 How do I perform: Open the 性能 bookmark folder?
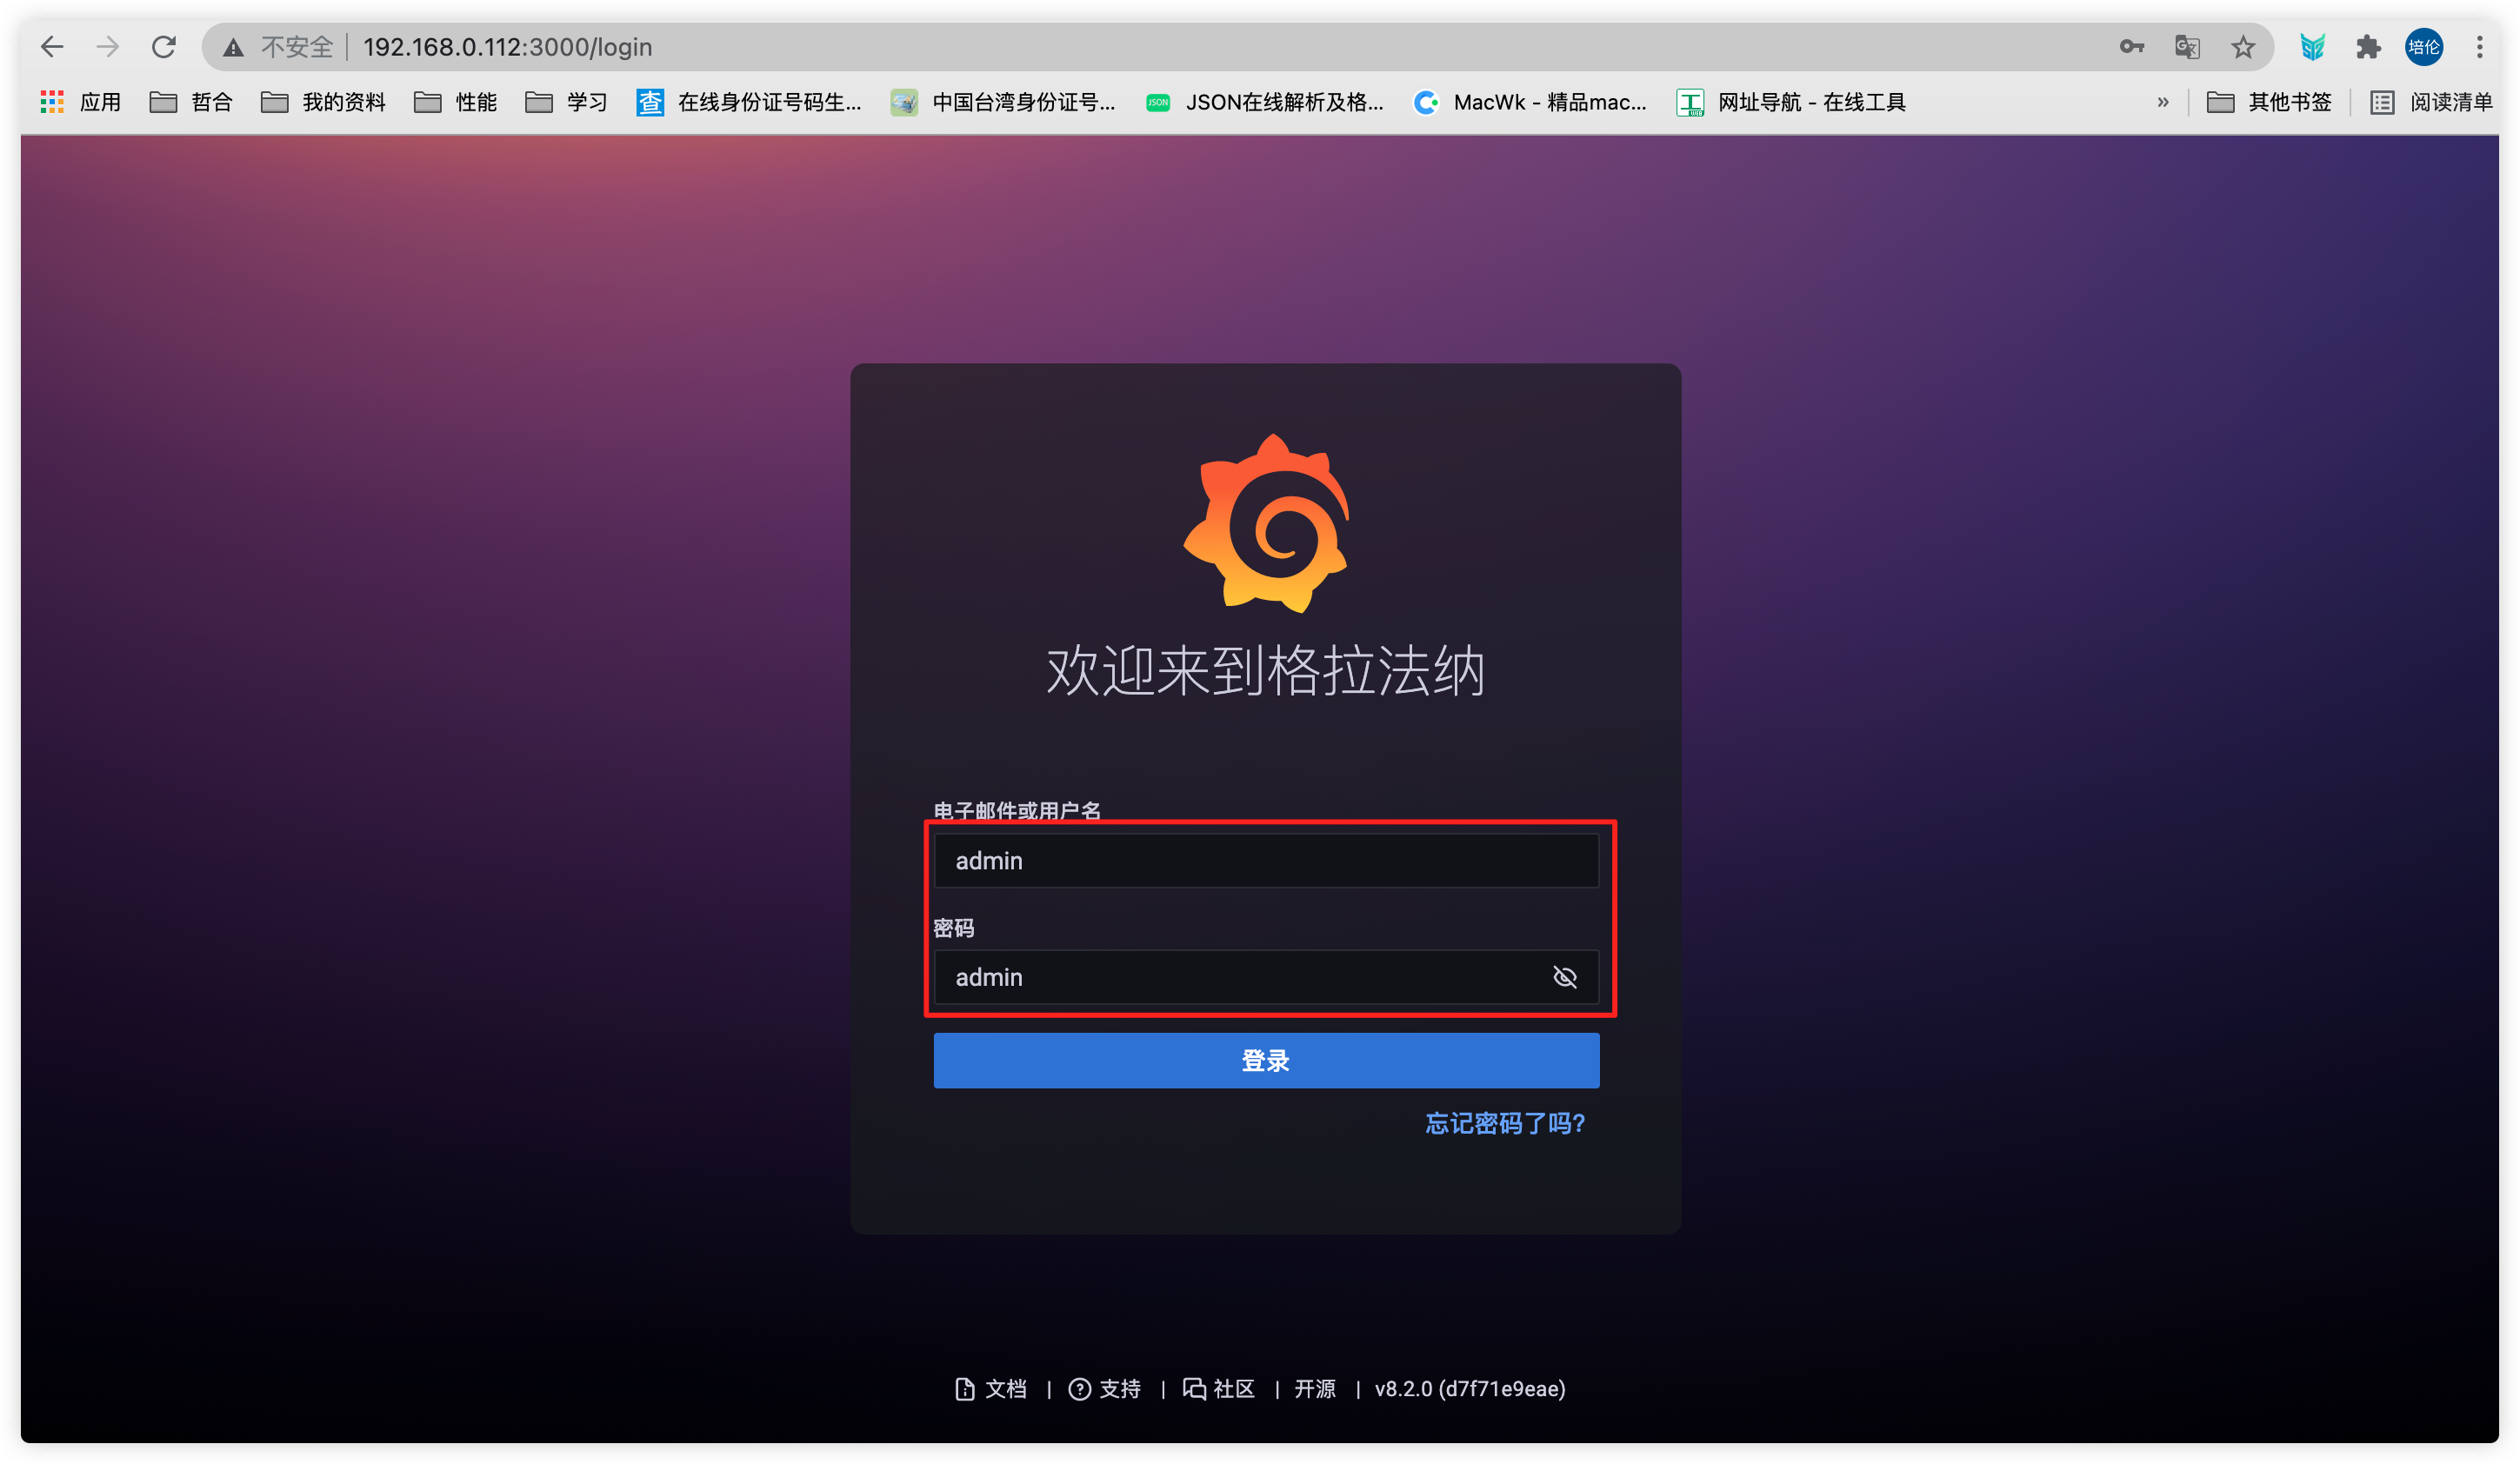[x=455, y=102]
